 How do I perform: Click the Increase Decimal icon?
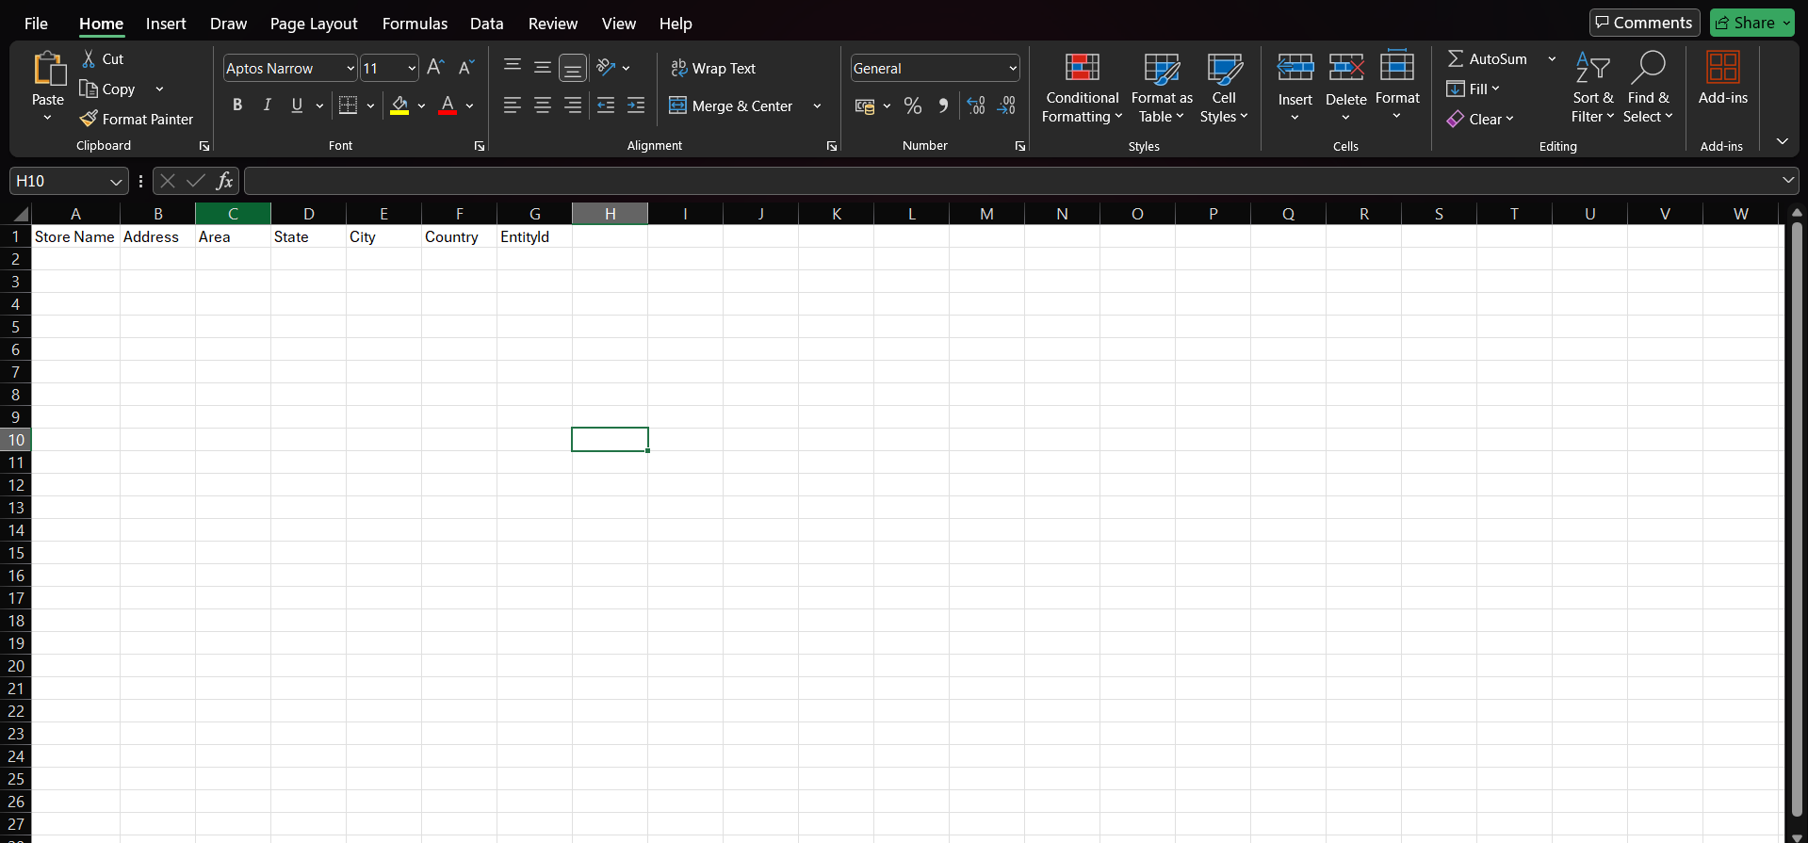coord(976,106)
